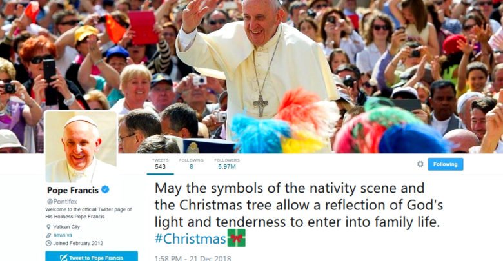Open the Followers 5.97M tab
Viewport: 503px width, 261px height.
click(227, 164)
